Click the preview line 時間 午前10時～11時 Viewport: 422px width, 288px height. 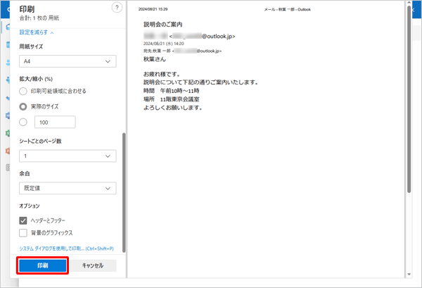[x=172, y=91]
